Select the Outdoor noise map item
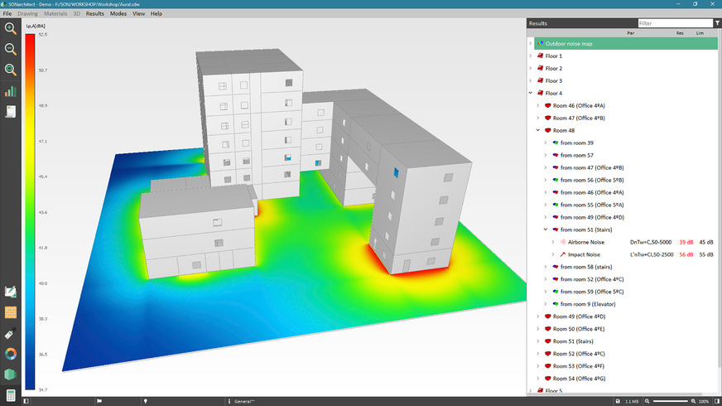Viewport: 722px width, 406px height. (569, 43)
